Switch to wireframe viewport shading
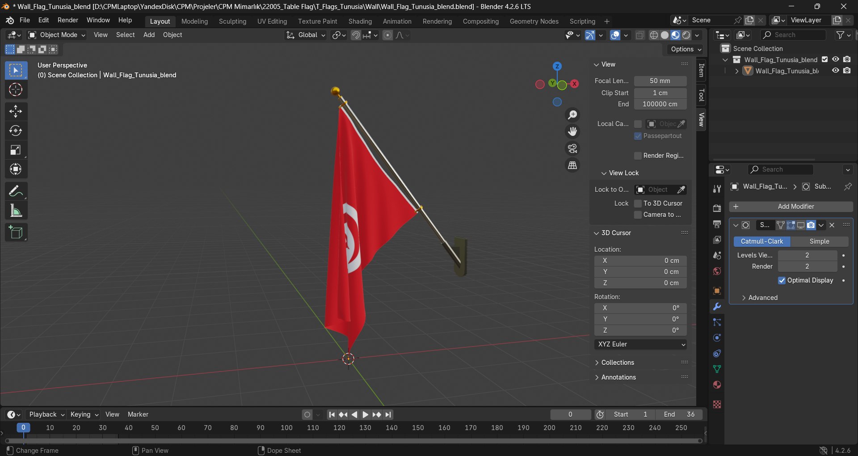 point(654,35)
